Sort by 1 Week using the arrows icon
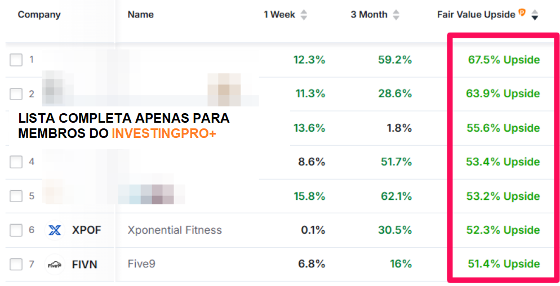 tap(304, 15)
